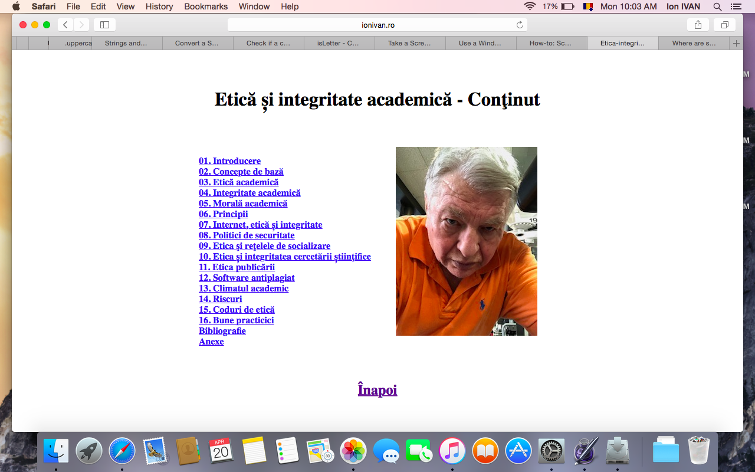Switch to the 'Where are s...' tab

[694, 43]
